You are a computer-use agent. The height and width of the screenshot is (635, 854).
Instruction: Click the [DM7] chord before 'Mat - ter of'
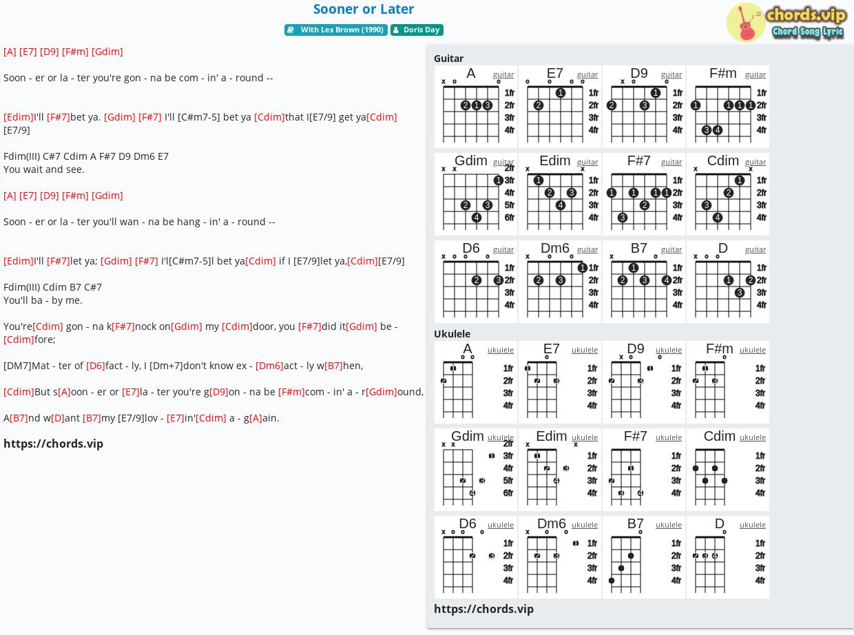click(x=17, y=366)
